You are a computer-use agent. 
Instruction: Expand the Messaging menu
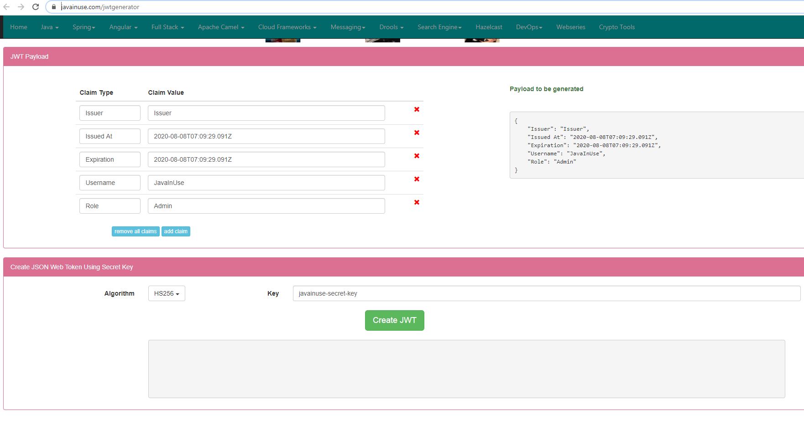348,27
